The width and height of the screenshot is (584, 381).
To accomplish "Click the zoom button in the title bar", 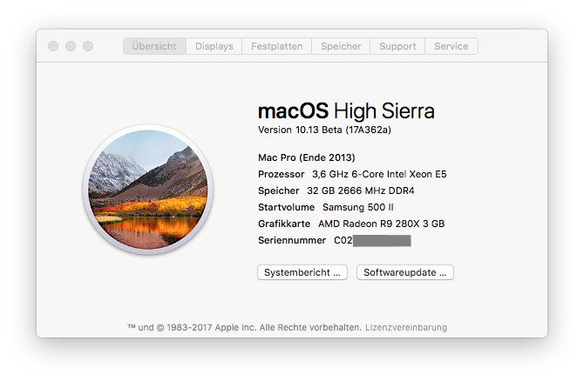I will click(x=87, y=46).
